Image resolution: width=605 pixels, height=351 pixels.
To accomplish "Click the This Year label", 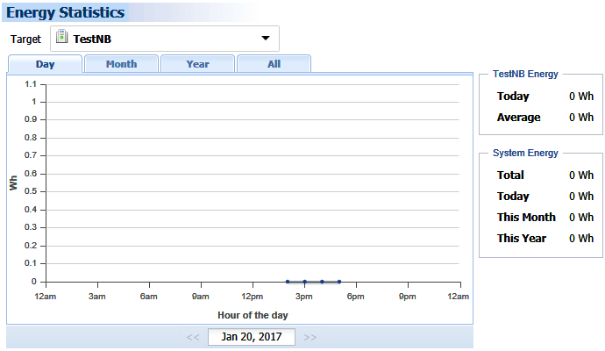I will pyautogui.click(x=522, y=239).
